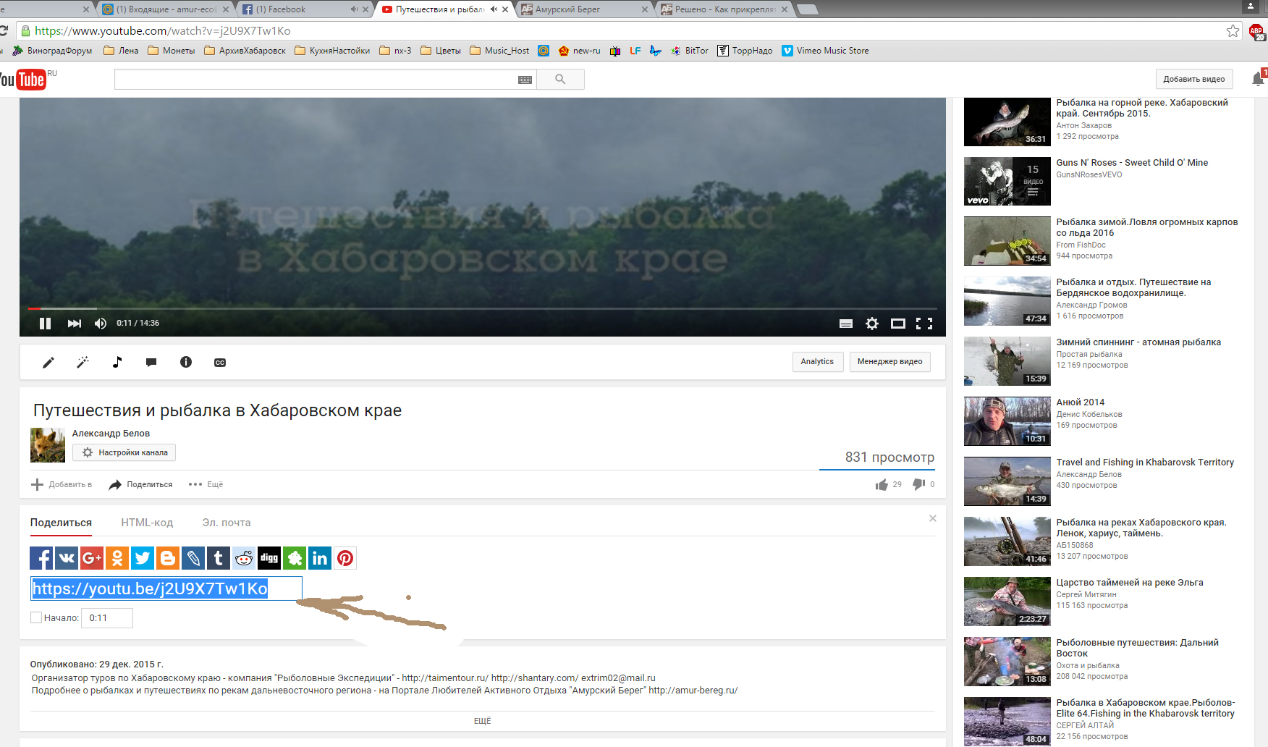Open the audio music note tool
Image resolution: width=1268 pixels, height=747 pixels.
pyautogui.click(x=117, y=362)
